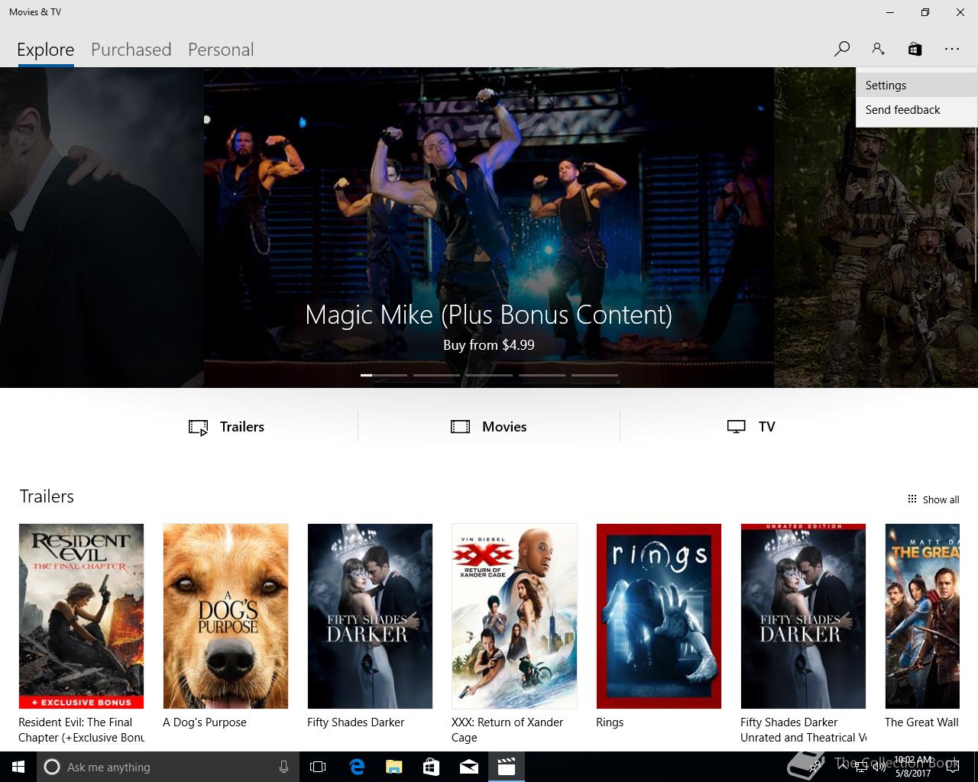This screenshot has height=782, width=978.
Task: Click Movies & TV taskbar icon
Action: (x=506, y=767)
